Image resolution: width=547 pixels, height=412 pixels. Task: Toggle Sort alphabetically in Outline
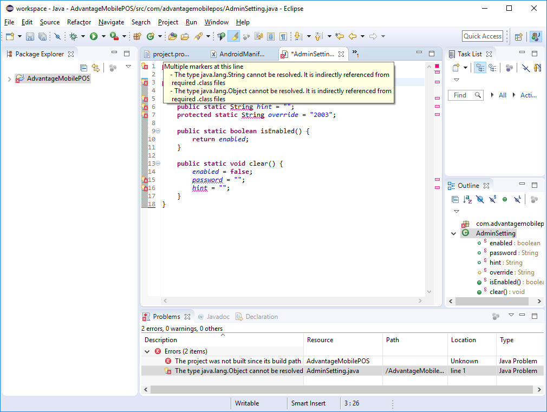click(x=467, y=200)
